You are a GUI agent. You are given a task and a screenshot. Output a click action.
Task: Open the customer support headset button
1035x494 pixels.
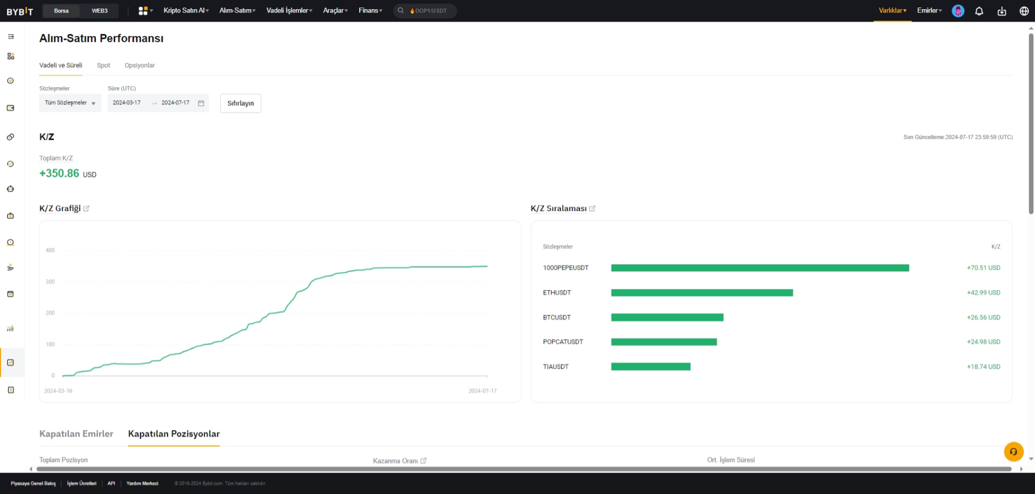1013,451
